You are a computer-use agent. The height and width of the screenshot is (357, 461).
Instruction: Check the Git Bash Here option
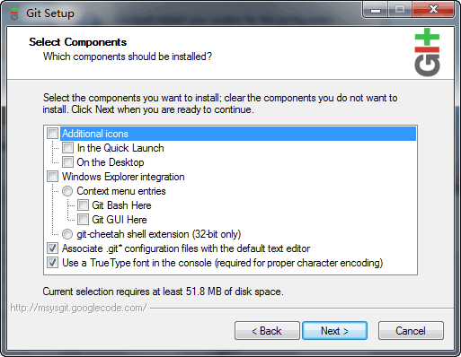(83, 205)
